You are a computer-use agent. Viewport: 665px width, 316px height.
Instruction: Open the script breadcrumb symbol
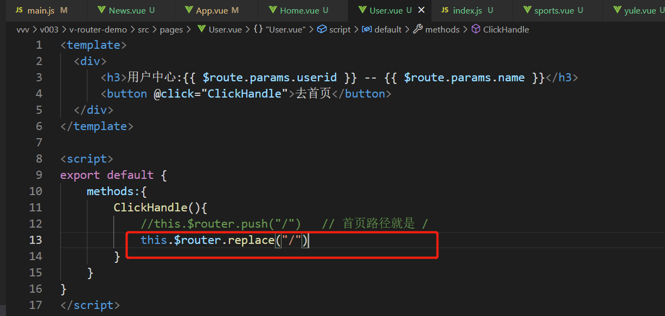334,29
